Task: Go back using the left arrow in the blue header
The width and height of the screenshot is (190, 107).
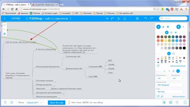Action: 5,18
